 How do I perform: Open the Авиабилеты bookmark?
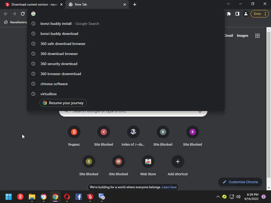(x=16, y=22)
